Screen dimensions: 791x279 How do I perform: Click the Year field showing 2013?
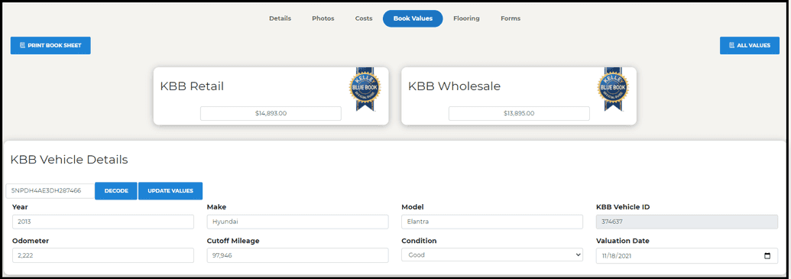[x=103, y=222]
